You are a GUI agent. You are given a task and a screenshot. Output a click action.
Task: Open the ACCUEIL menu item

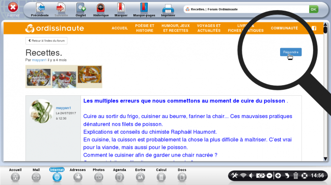pos(120,28)
